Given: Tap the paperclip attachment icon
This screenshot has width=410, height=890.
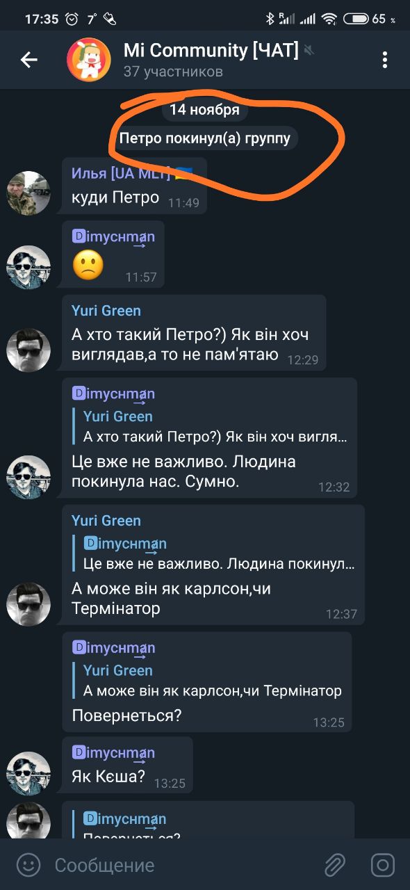Looking at the screenshot, I should 335,865.
